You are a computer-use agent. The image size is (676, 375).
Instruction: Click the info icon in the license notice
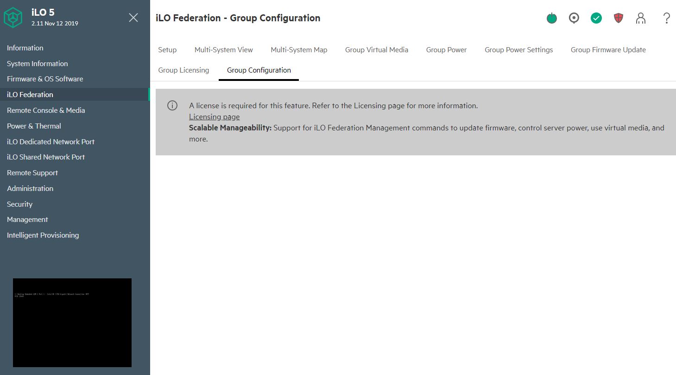pos(172,105)
